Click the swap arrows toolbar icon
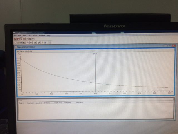The width and height of the screenshot is (178, 134). click(x=30, y=39)
